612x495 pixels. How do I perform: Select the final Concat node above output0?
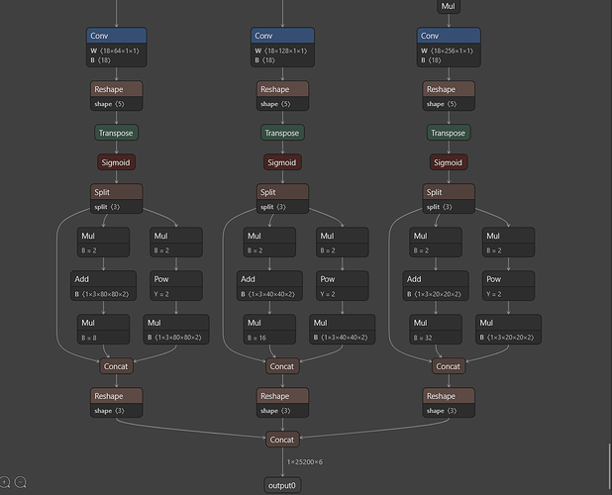coord(282,439)
